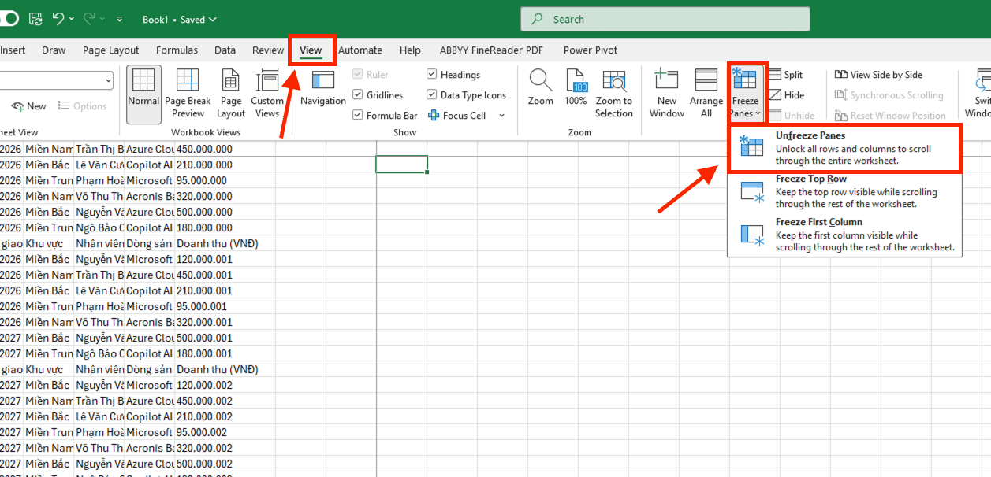Viewport: 991px width, 477px height.
Task: Open the Formulas ribbon tab
Action: pyautogui.click(x=177, y=50)
